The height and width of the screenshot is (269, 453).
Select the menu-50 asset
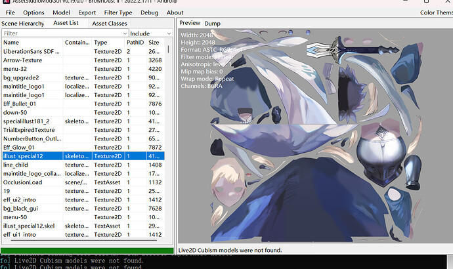click(83, 217)
